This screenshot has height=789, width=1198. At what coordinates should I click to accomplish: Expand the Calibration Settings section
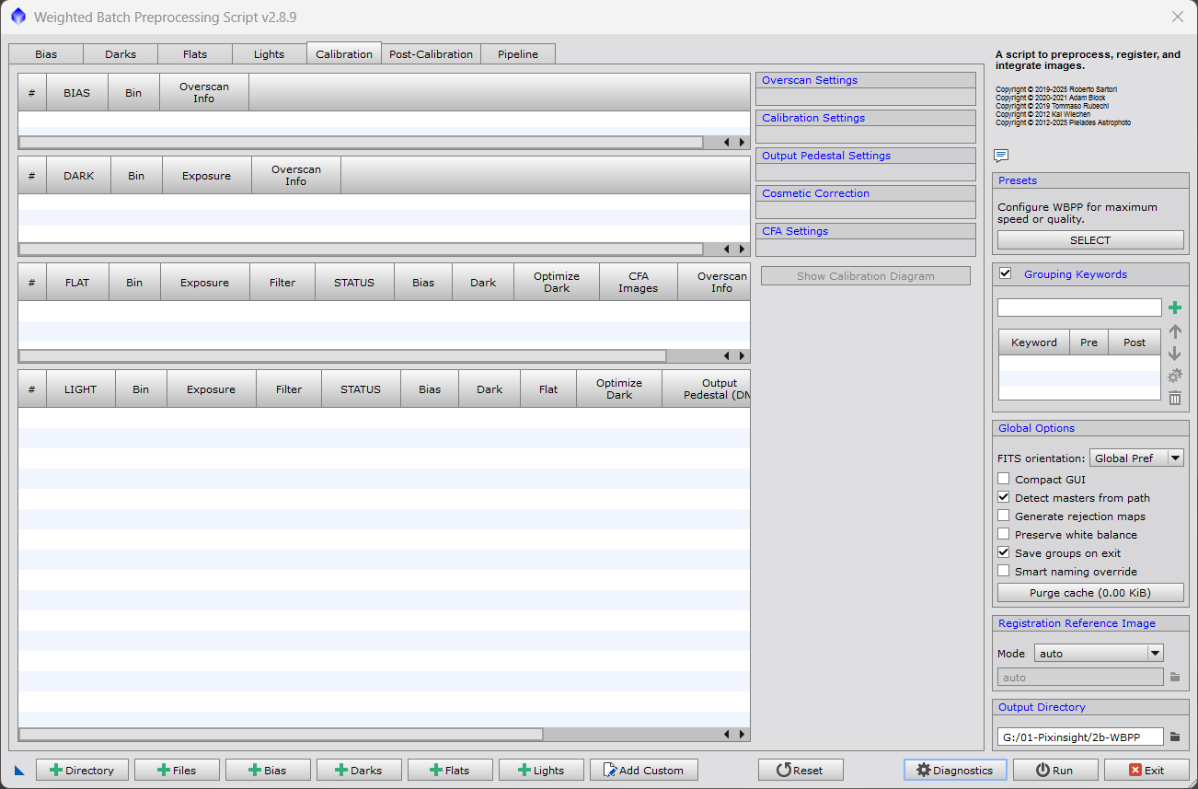(x=865, y=118)
